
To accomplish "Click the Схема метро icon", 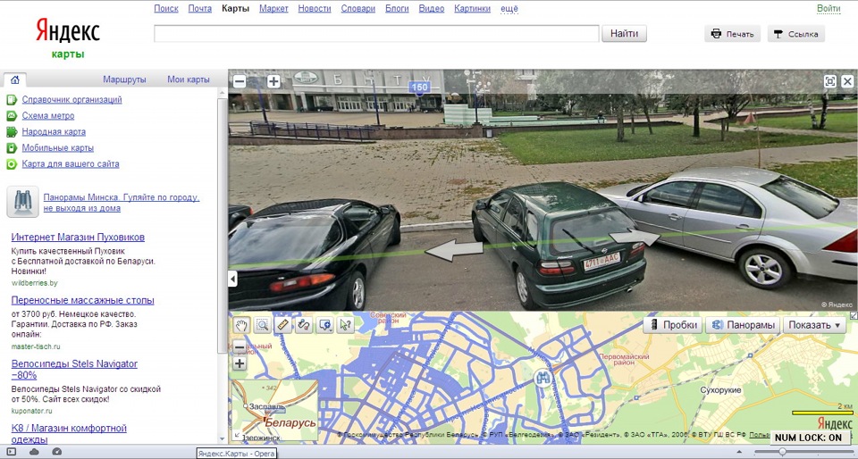I will [12, 116].
